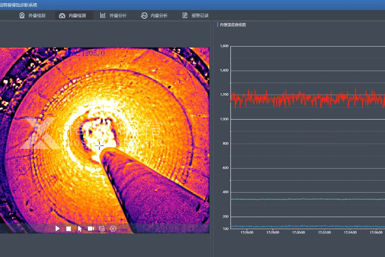The image size is (385, 257).
Task: Open the 报警记录 tab
Action: tap(200, 15)
